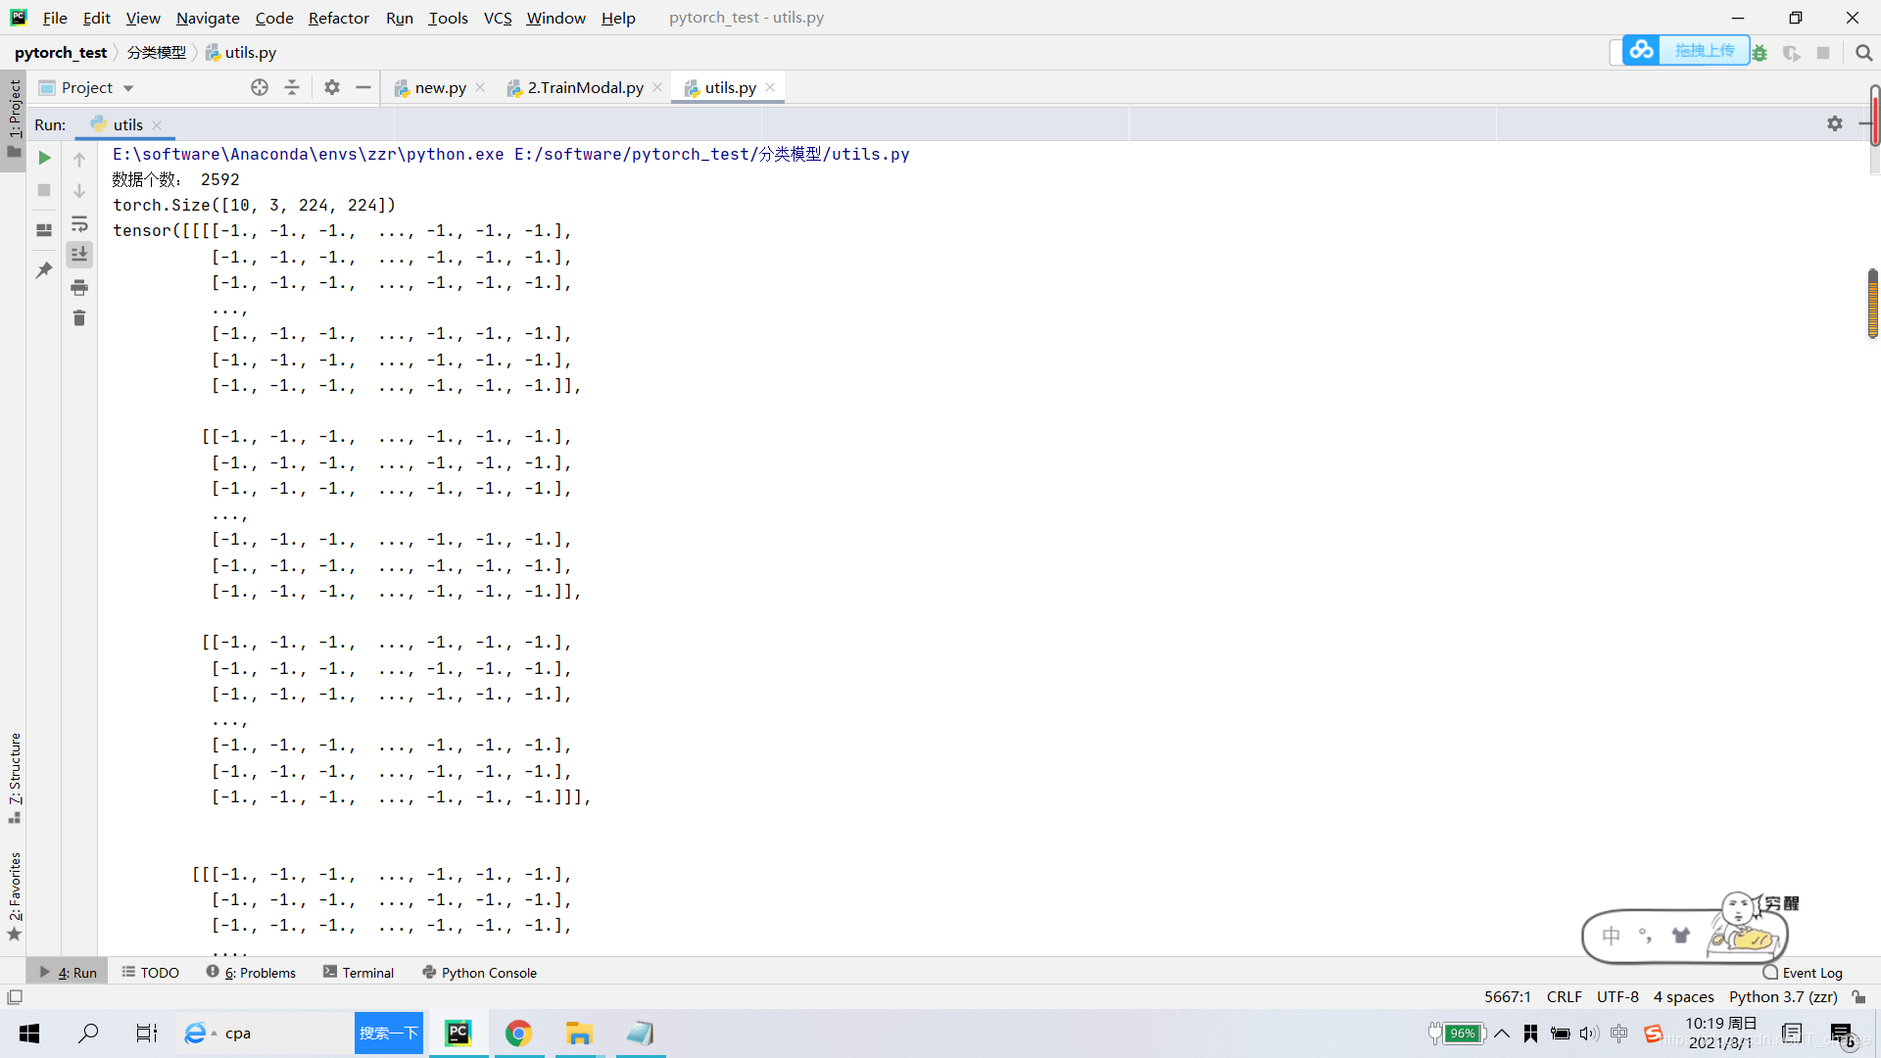The image size is (1881, 1058).
Task: Open Run panel settings gear
Action: (1834, 124)
